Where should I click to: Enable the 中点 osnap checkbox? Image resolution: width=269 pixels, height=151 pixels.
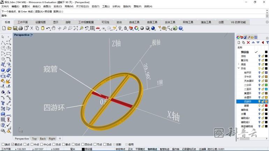coord(32,144)
